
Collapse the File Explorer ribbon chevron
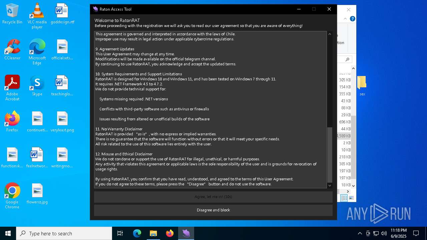click(346, 19)
